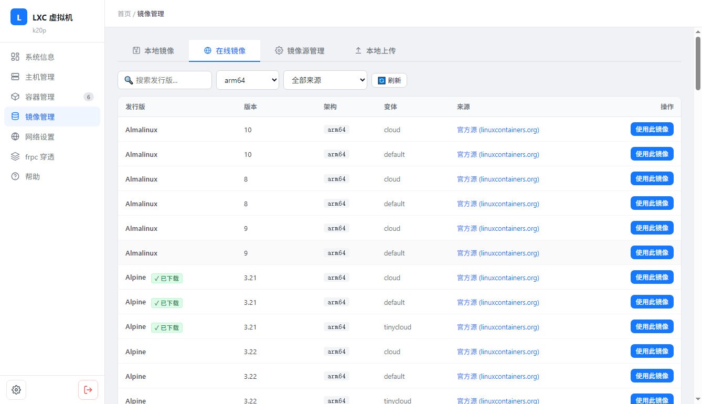
Task: Open source link for Almalinux 10 cloud
Action: pos(498,130)
